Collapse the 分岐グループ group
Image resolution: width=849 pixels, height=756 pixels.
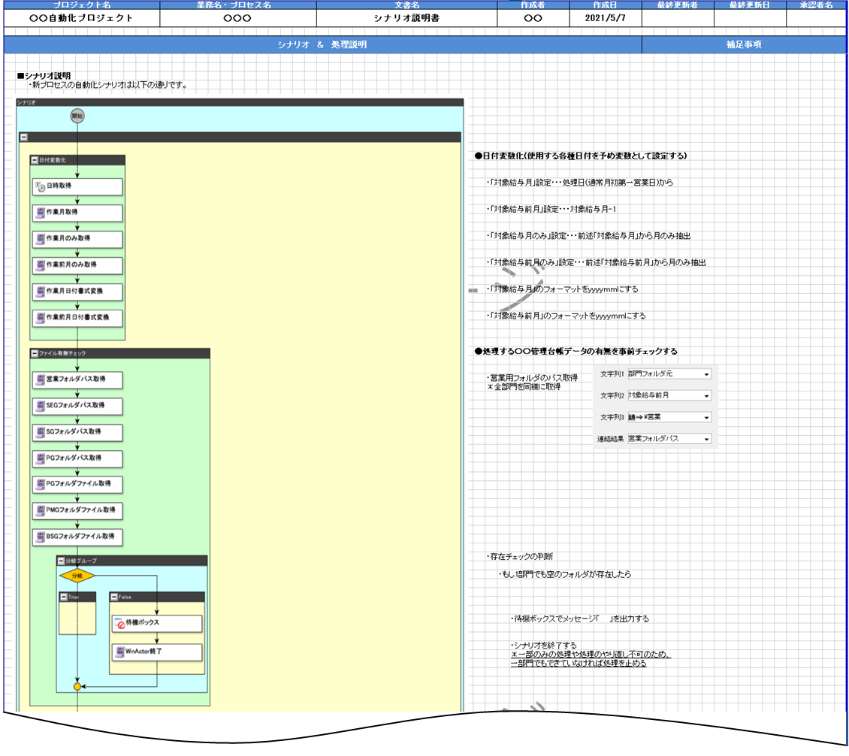61,561
